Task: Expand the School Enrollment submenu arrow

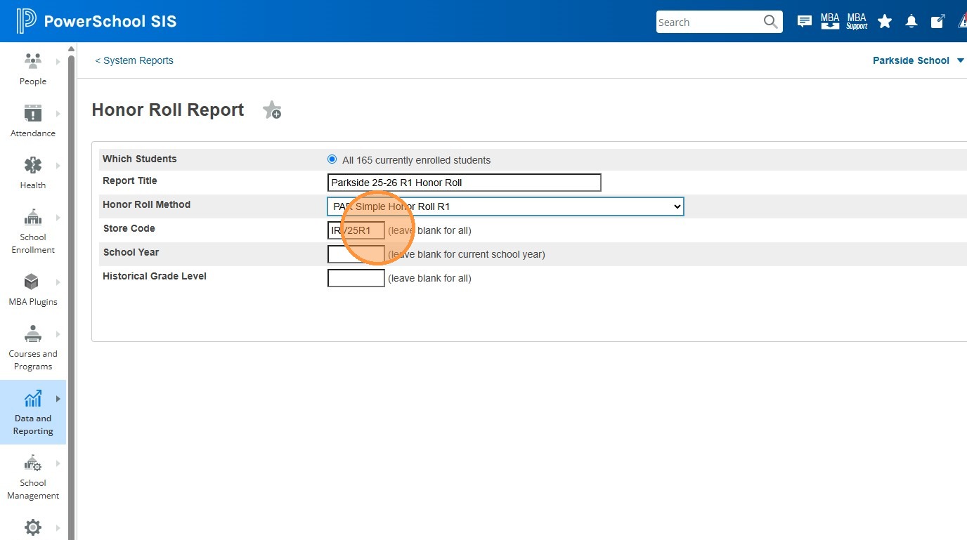Action: (58, 218)
